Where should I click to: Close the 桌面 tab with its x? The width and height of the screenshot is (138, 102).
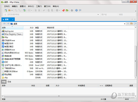(x=13, y=19)
